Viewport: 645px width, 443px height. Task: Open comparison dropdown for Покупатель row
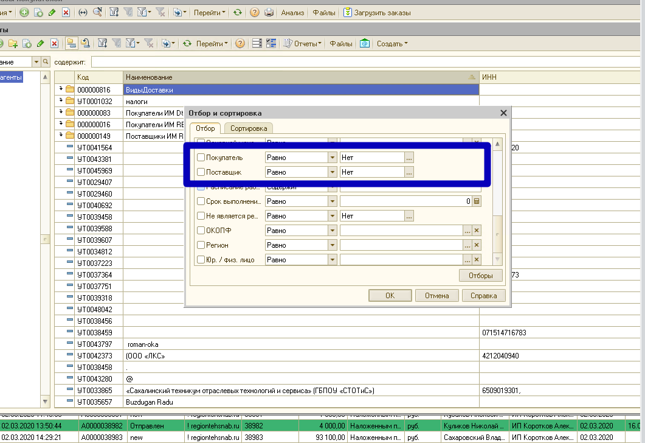pyautogui.click(x=332, y=158)
